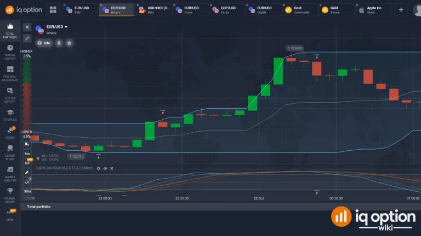
Task: Open Tutorials section in sidebar
Action: point(10,115)
